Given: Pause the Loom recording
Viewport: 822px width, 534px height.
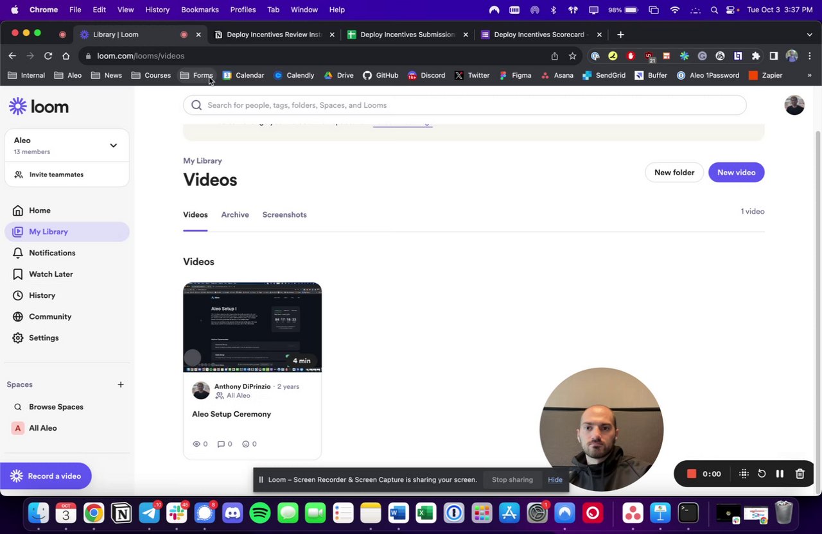Looking at the screenshot, I should (x=780, y=474).
